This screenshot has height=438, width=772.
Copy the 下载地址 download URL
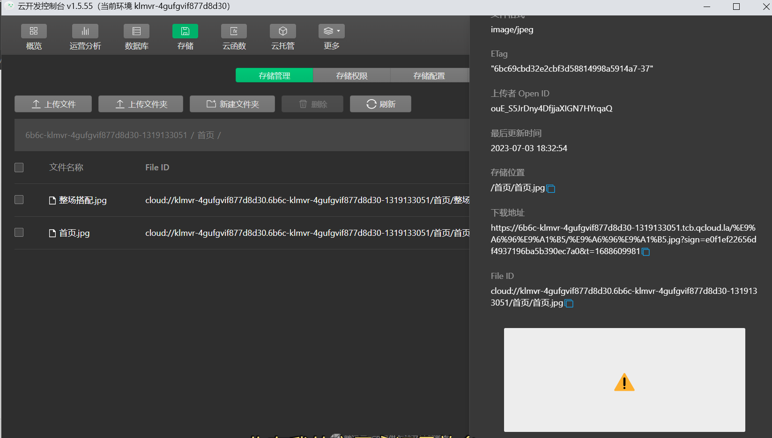click(x=646, y=252)
